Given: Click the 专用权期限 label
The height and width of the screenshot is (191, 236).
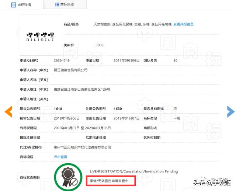Looking at the screenshot, I should (x=28, y=128).
